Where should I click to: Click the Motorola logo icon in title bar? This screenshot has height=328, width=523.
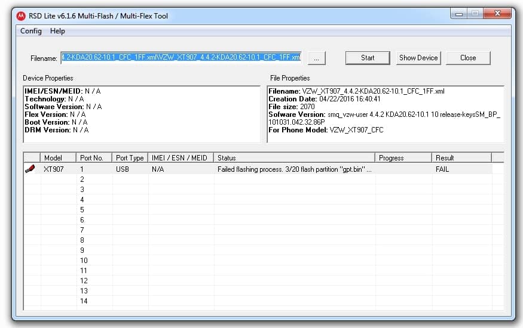pos(21,16)
